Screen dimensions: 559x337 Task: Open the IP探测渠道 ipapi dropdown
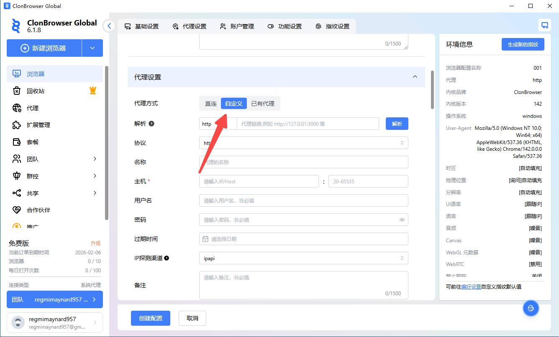(303, 258)
